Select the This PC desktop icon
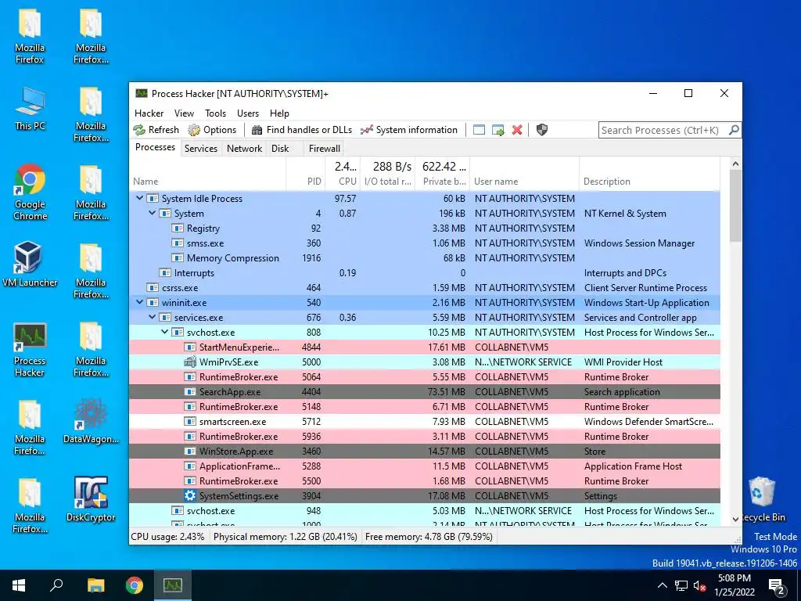 [30, 109]
